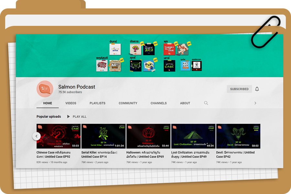This screenshot has width=291, height=194.
Task: Open the Chinese Case Untitled Case EP92 title
Action: click(53, 155)
